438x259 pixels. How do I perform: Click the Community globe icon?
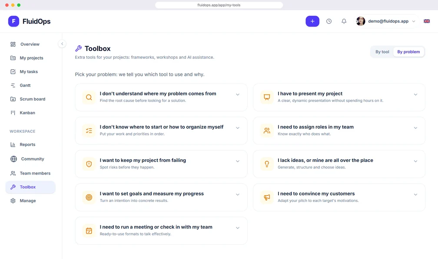(14, 159)
